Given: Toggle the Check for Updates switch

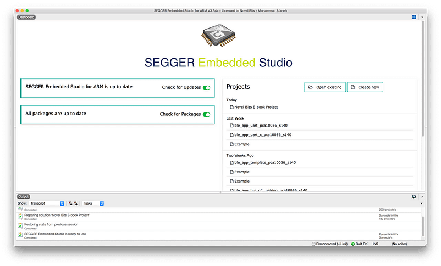Looking at the screenshot, I should (x=206, y=88).
